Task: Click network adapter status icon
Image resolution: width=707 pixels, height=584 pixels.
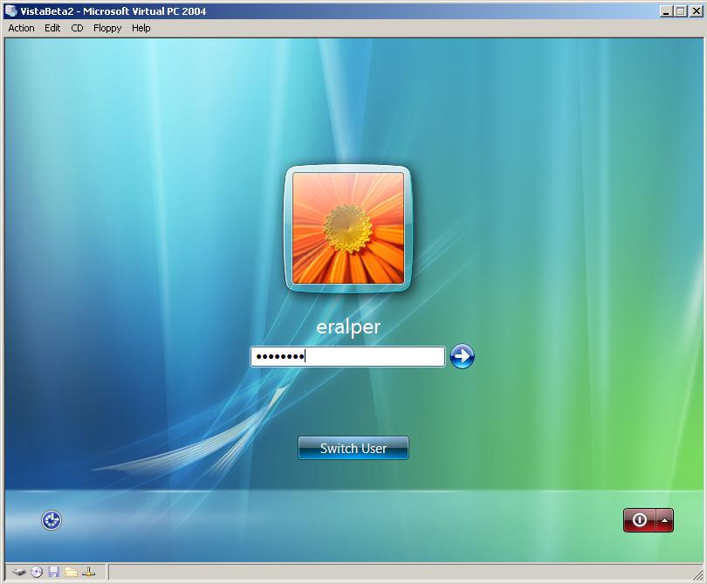Action: [88, 573]
